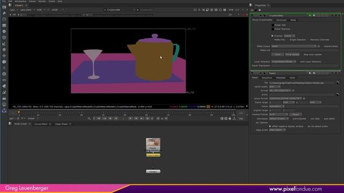Open the Draw nodes toolbar menu
The width and height of the screenshot is (344, 193).
click(4, 13)
